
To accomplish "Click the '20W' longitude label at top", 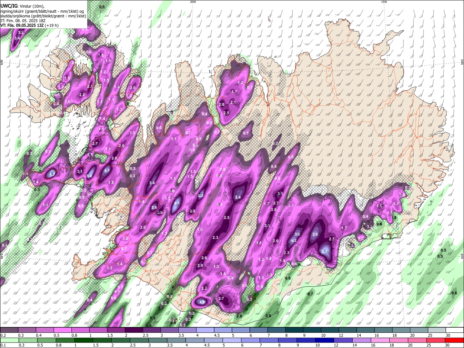I will coord(193,2).
